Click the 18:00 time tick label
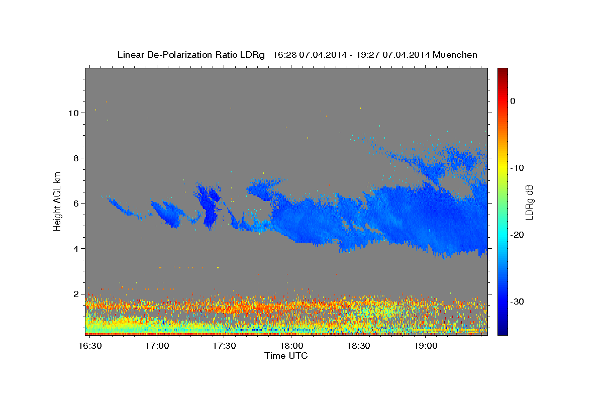The height and width of the screenshot is (402, 603). (x=291, y=346)
